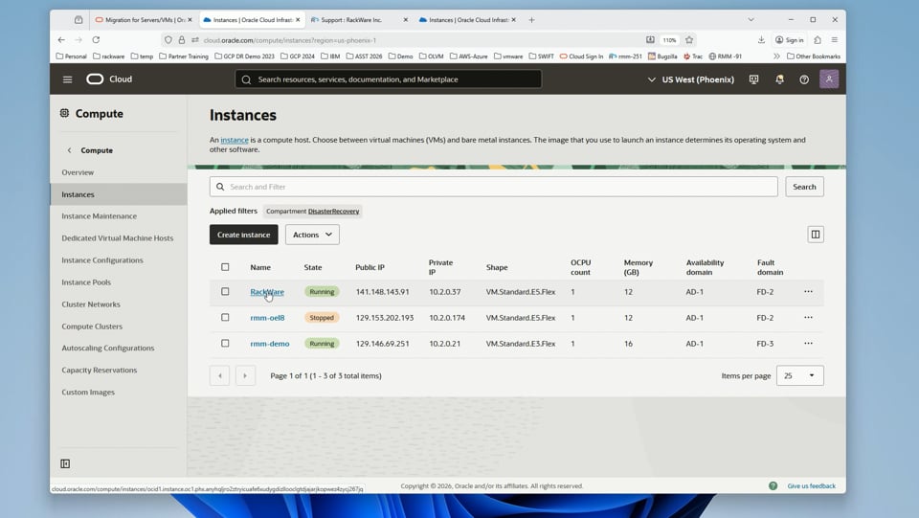Go back using the Compute chevron
919x518 pixels.
(69, 150)
